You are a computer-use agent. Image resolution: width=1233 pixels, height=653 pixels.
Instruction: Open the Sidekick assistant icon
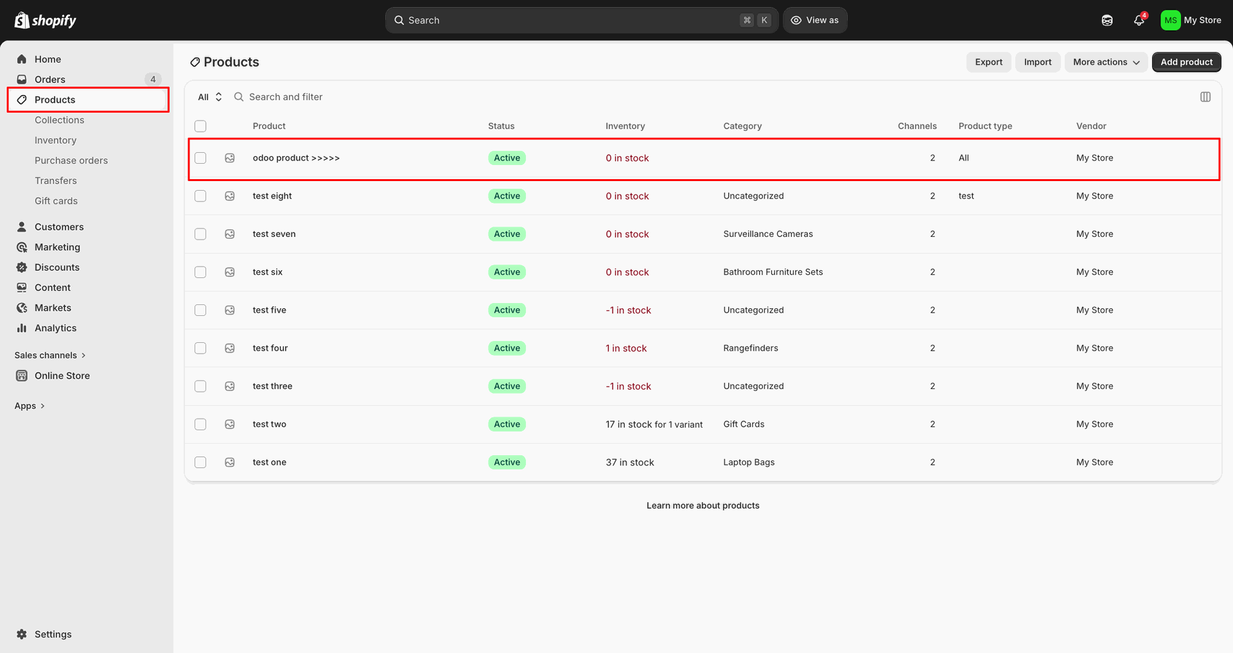click(1107, 20)
